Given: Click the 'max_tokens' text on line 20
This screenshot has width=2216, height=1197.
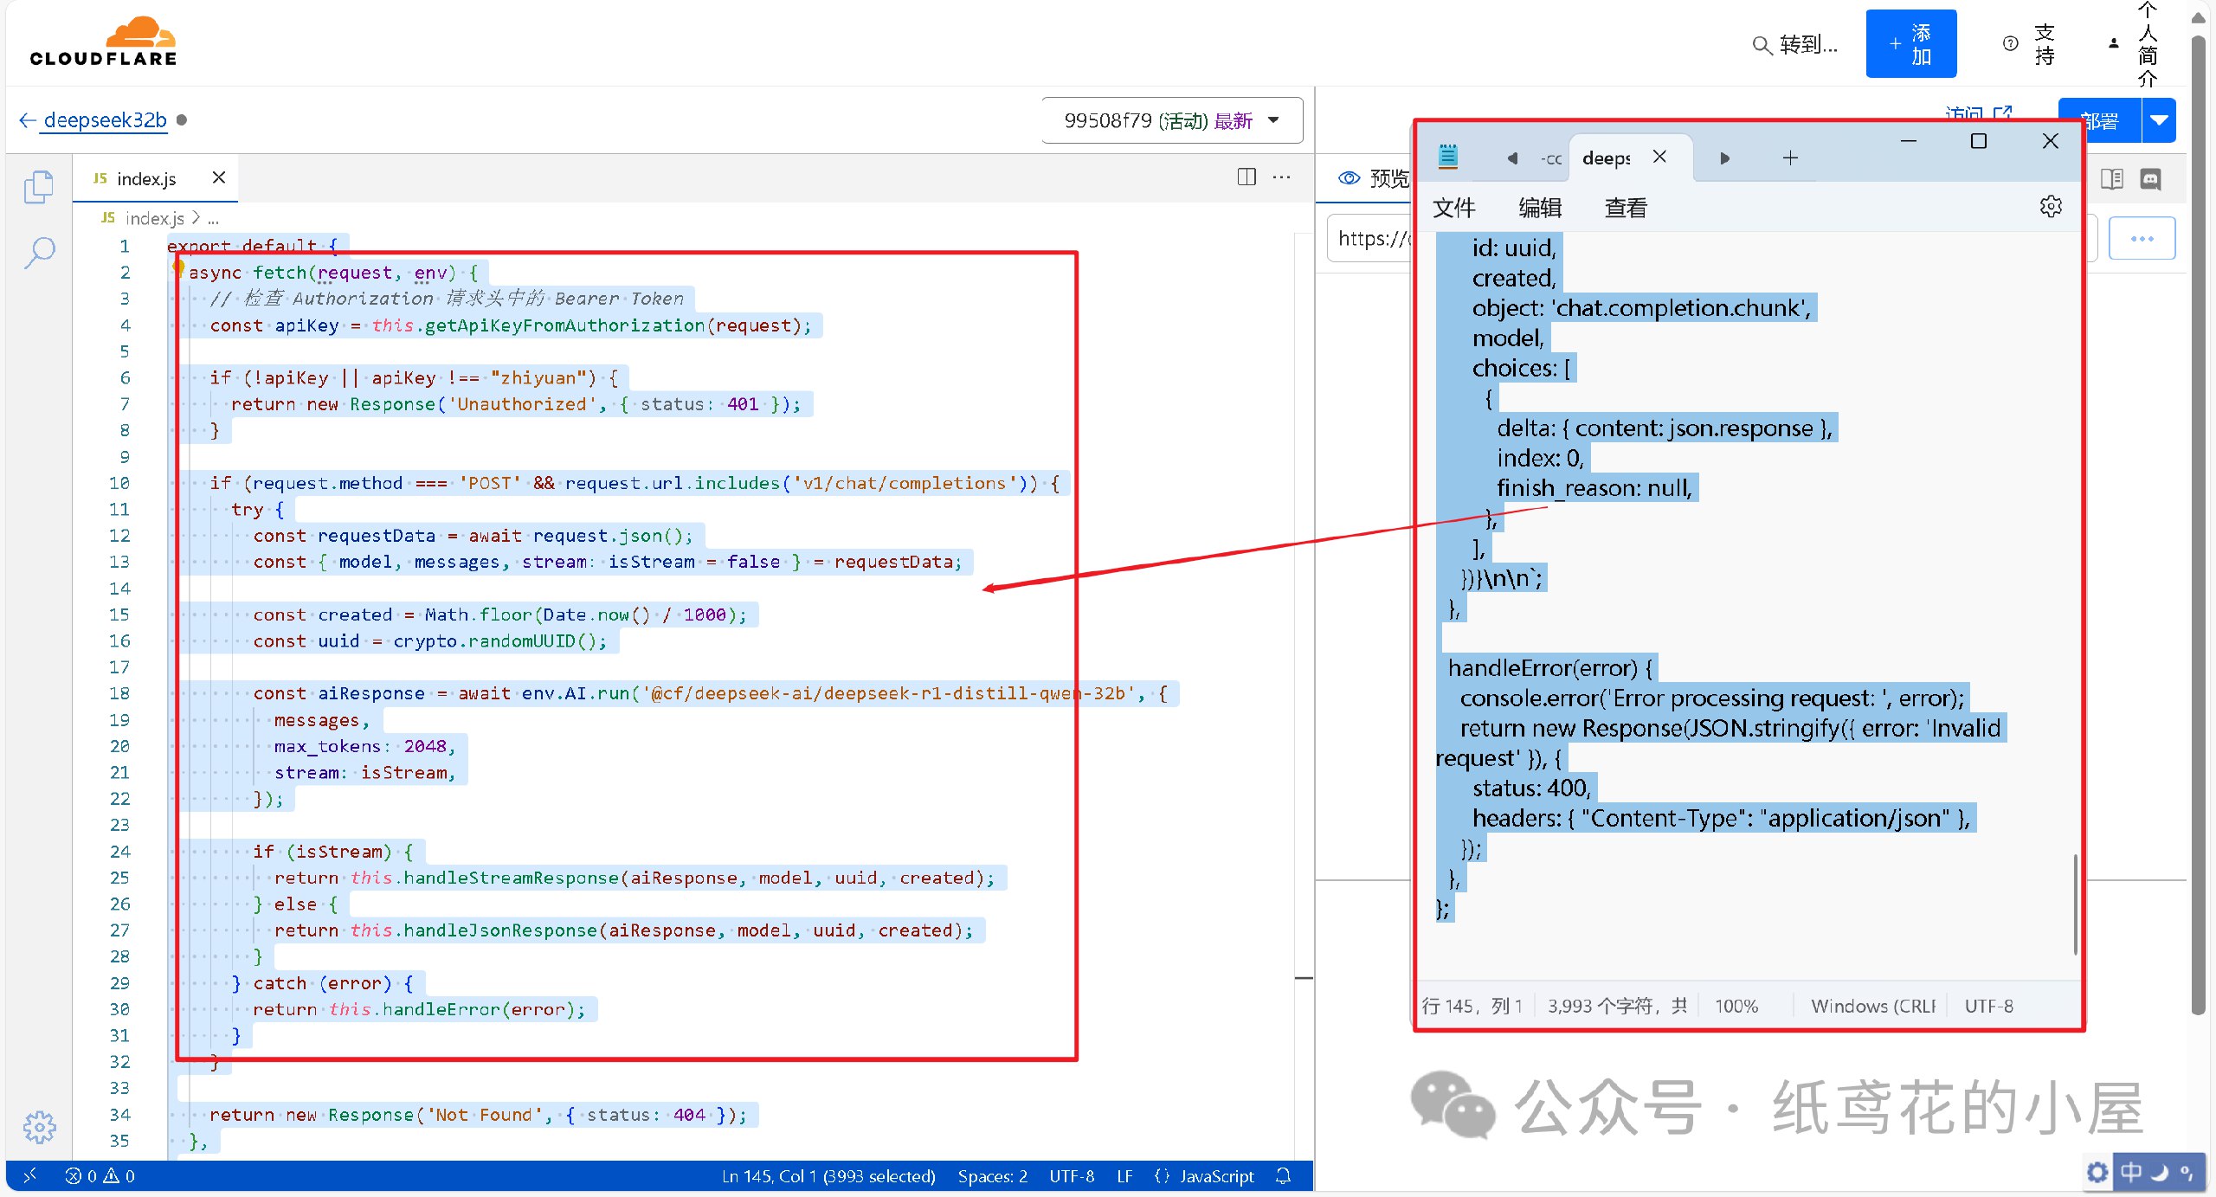Looking at the screenshot, I should pos(327,746).
